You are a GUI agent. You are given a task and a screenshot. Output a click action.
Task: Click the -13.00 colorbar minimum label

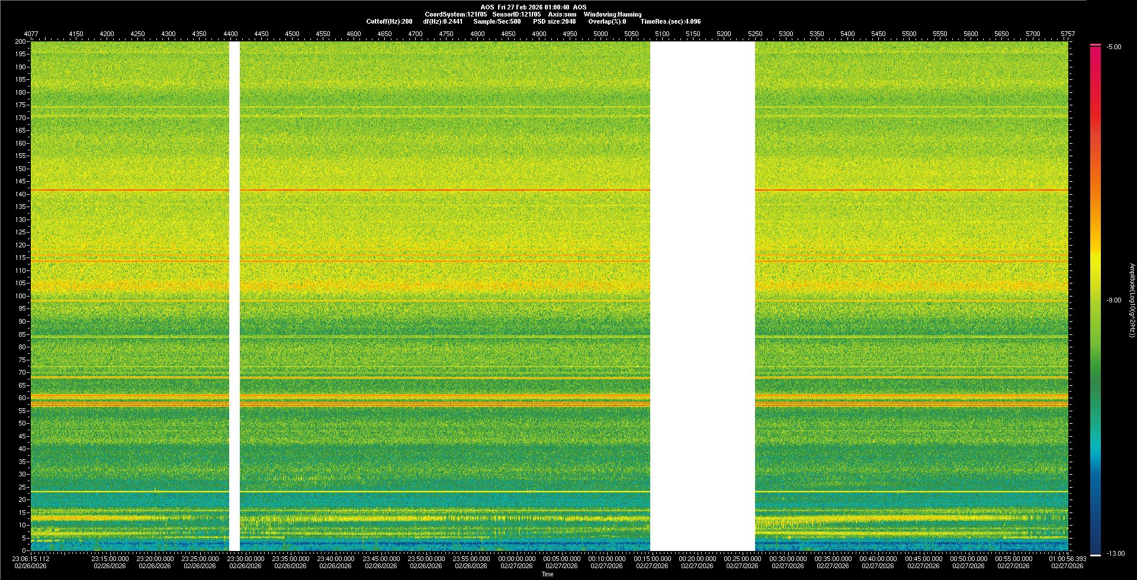pos(1115,554)
